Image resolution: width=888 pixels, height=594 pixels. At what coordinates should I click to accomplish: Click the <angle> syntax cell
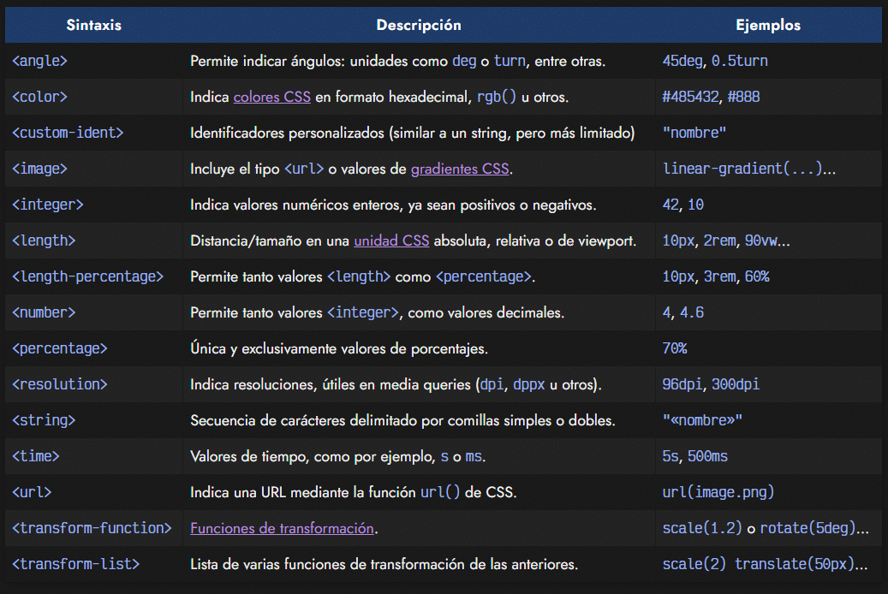tap(39, 62)
